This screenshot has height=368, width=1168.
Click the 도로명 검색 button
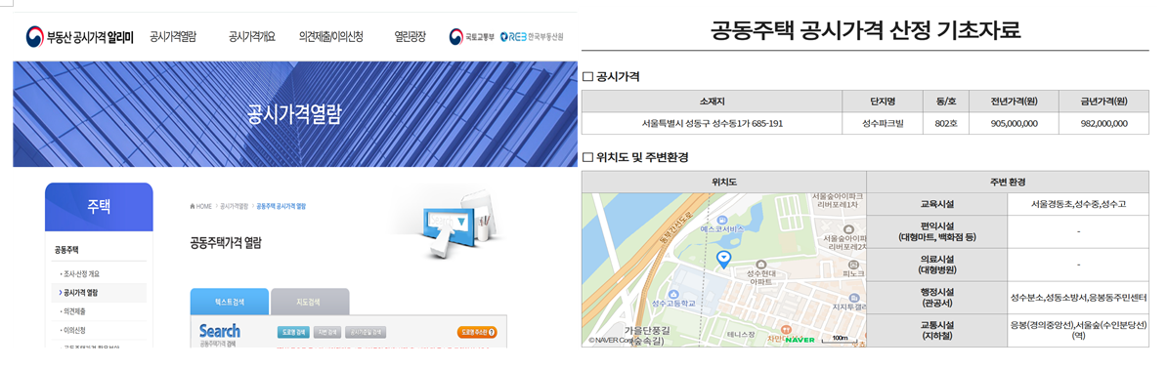293,332
